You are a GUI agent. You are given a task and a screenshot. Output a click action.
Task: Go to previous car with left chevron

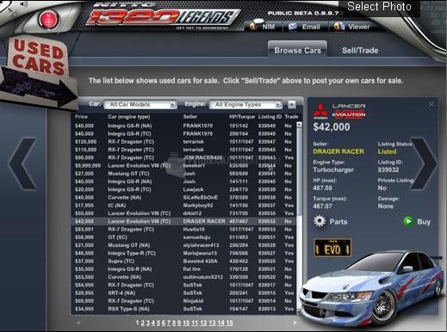coord(22,164)
